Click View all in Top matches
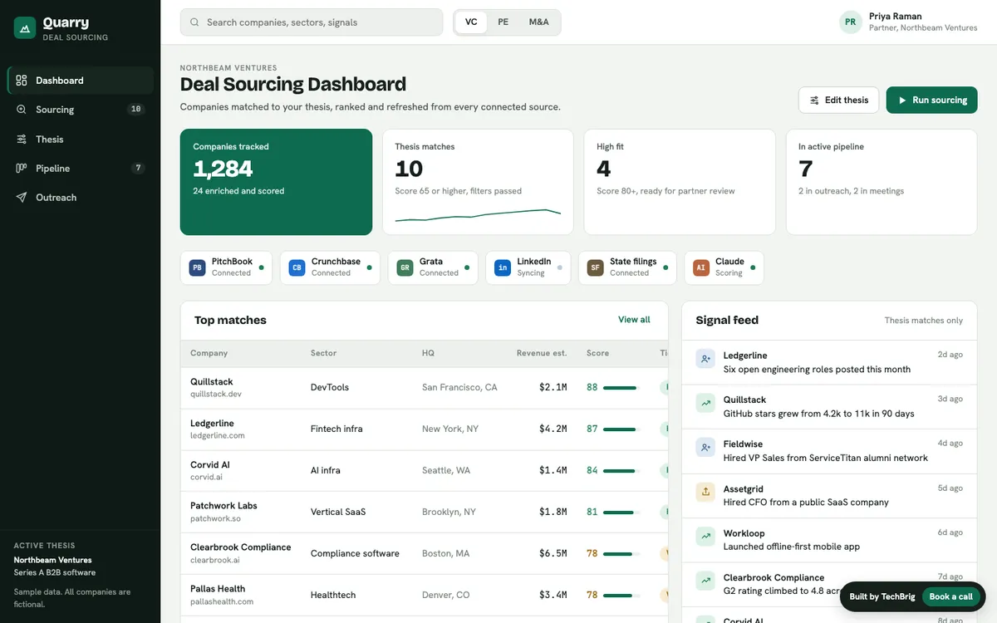 (634, 320)
